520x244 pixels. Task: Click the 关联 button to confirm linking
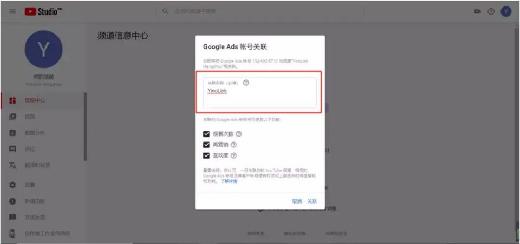tap(312, 201)
